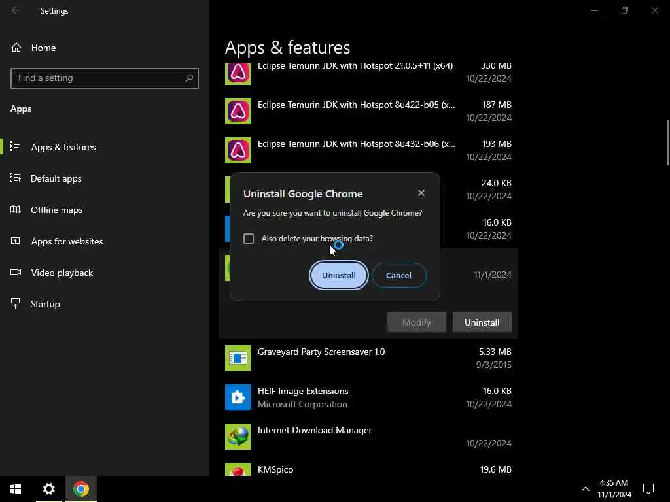Click the Default apps icon
Viewport: 670px width, 502px height.
[x=16, y=178]
